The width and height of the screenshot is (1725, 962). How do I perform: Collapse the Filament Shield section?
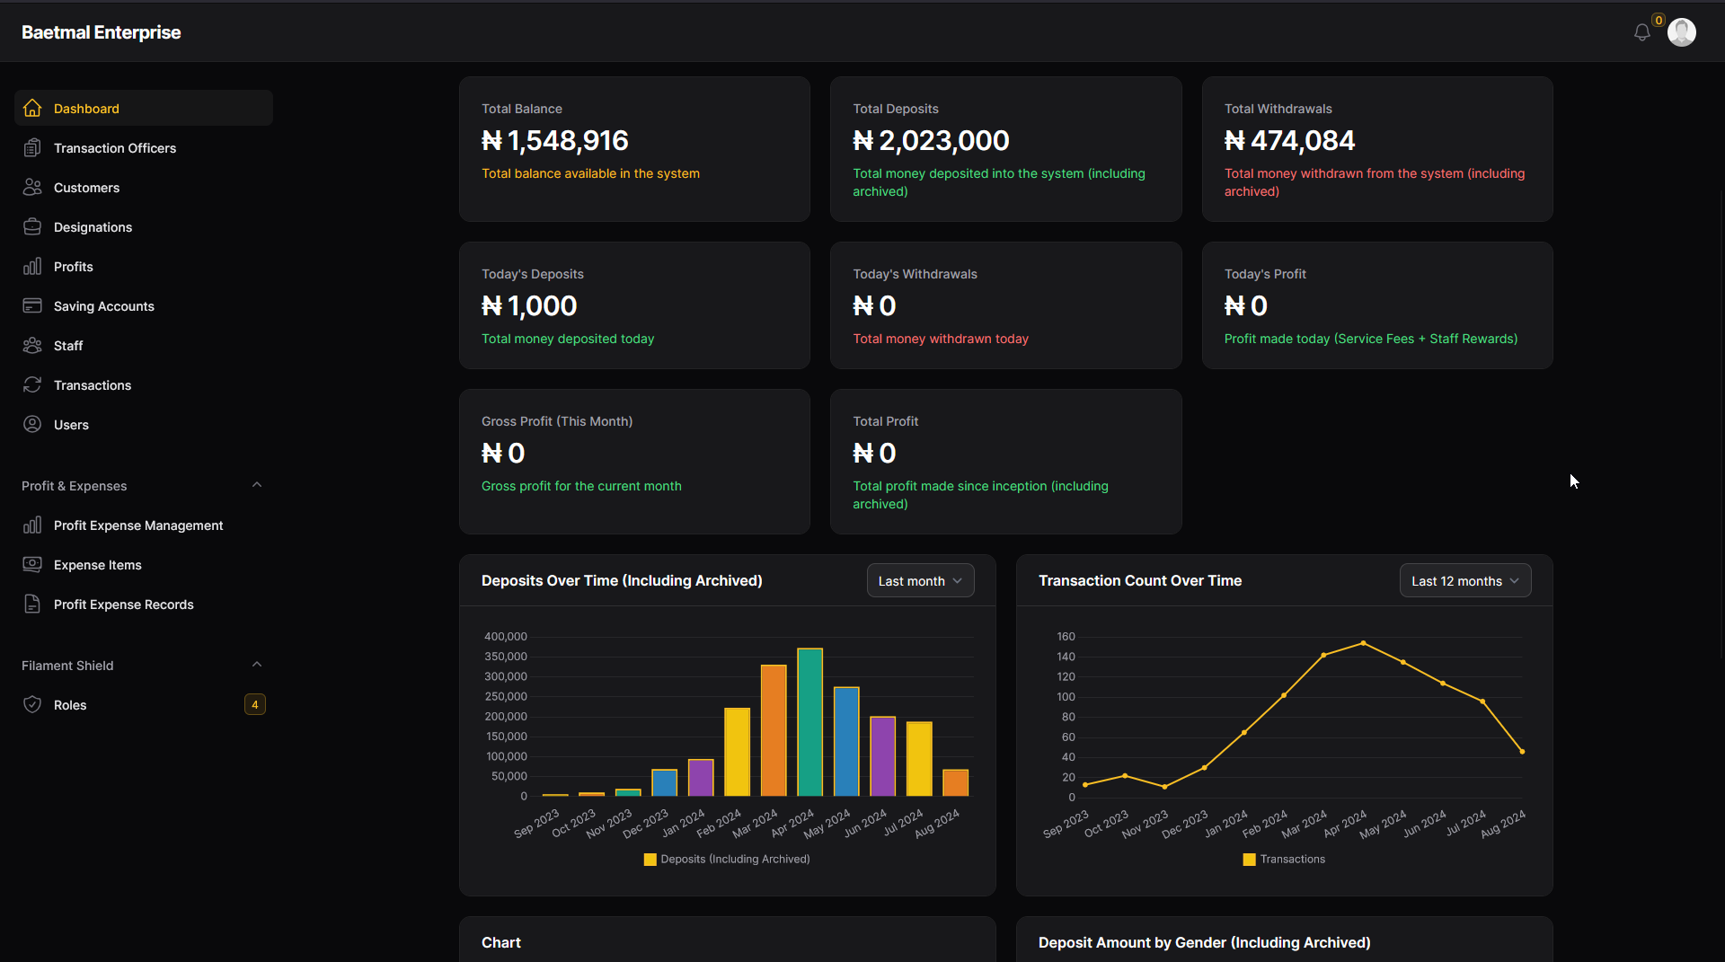[257, 665]
